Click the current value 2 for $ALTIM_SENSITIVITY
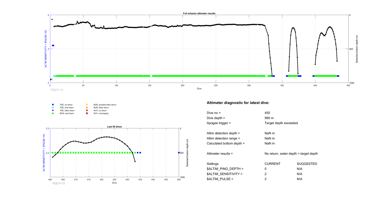Viewport: 385px width, 199px height. coord(266,174)
